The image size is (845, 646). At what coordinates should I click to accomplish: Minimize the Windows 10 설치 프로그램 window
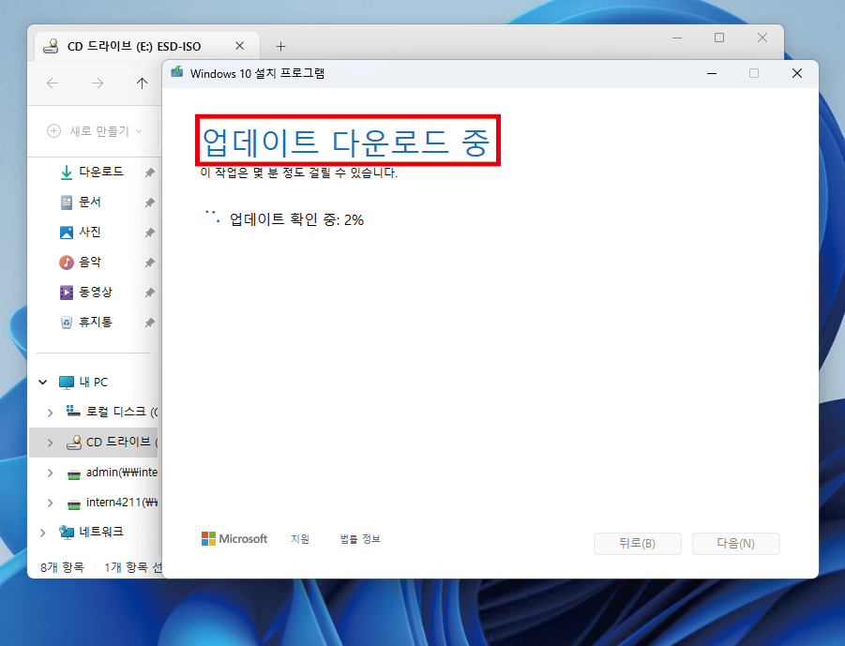(712, 73)
